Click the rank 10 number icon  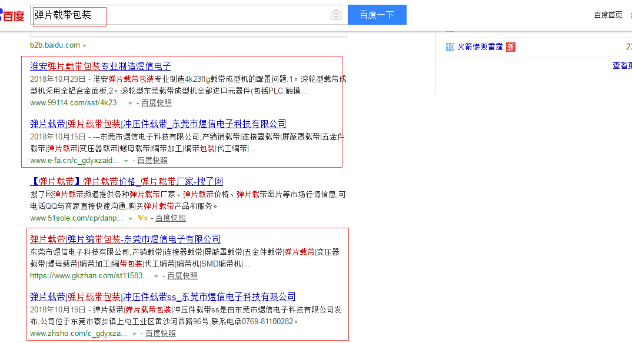450,47
